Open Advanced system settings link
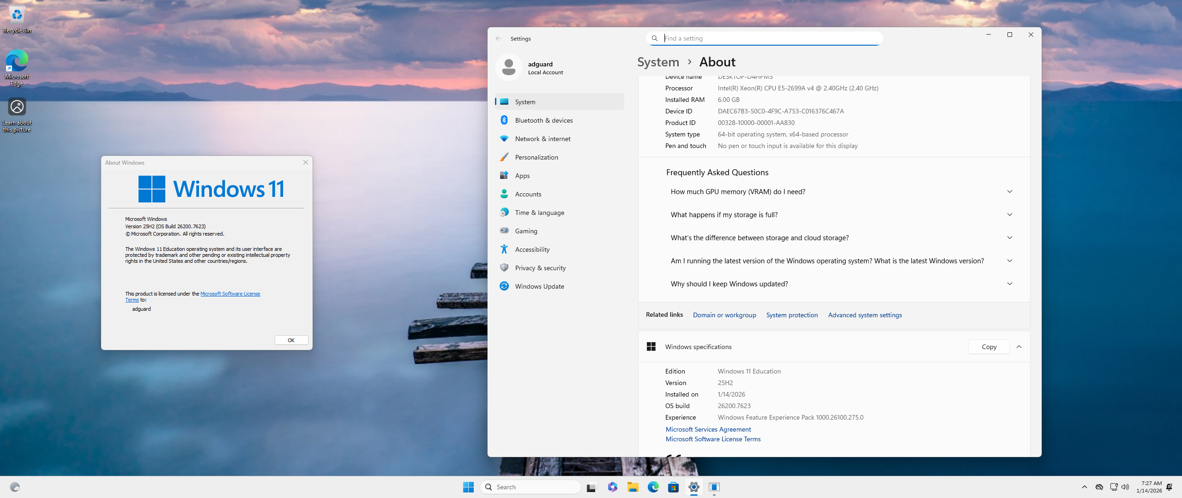 (864, 315)
